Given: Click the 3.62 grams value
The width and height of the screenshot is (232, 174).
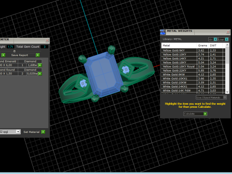Looking at the screenshot, I should click(x=201, y=50).
